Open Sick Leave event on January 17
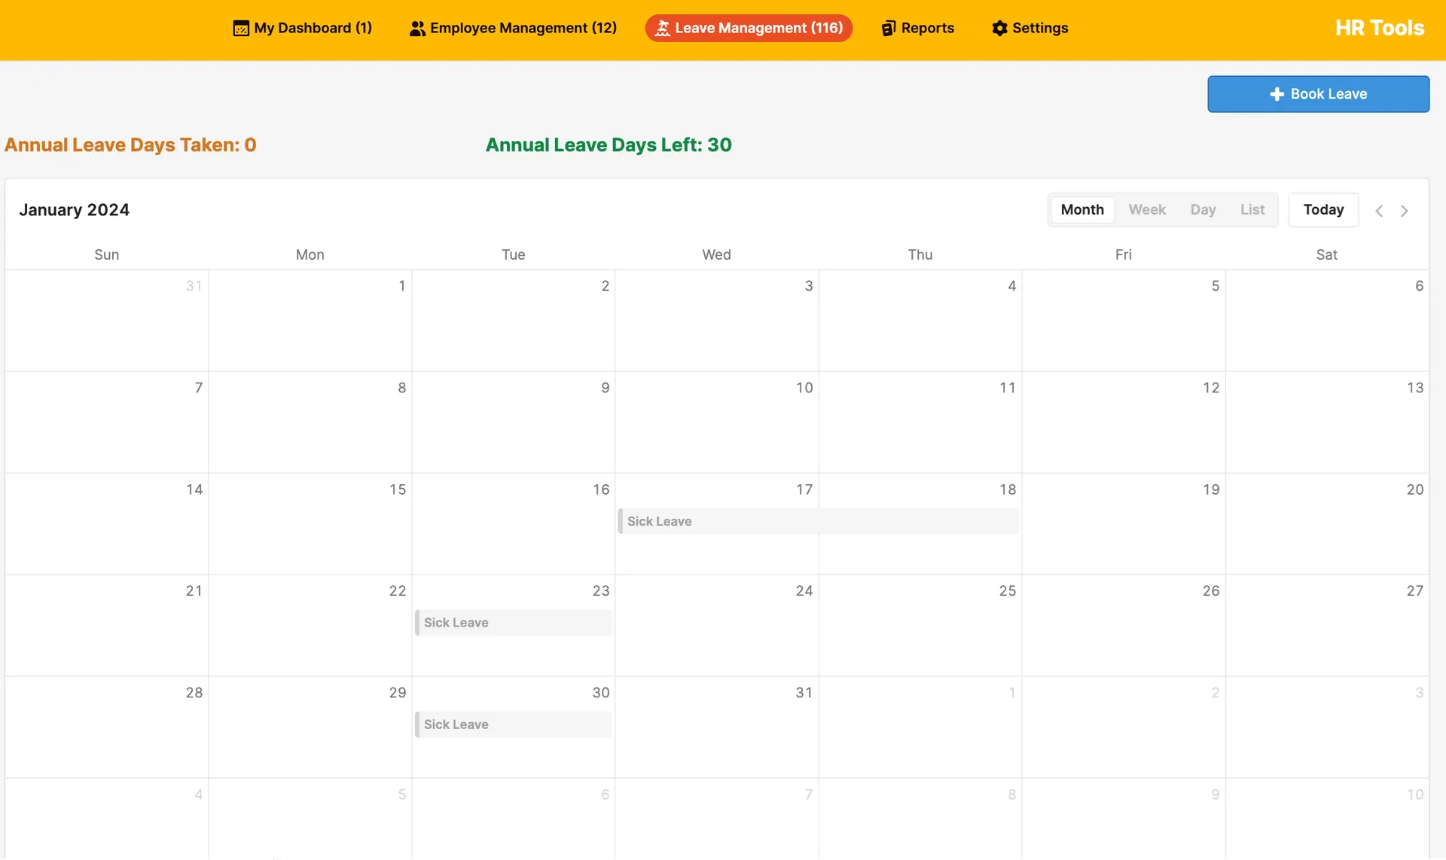Viewport: 1446px width, 860px height. tap(818, 521)
